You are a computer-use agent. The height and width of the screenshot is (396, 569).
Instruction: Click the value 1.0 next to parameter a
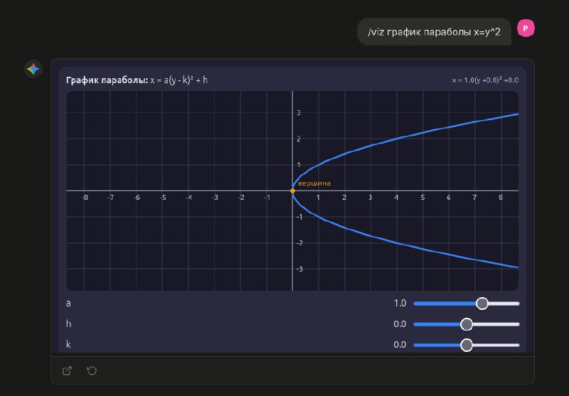tap(400, 304)
